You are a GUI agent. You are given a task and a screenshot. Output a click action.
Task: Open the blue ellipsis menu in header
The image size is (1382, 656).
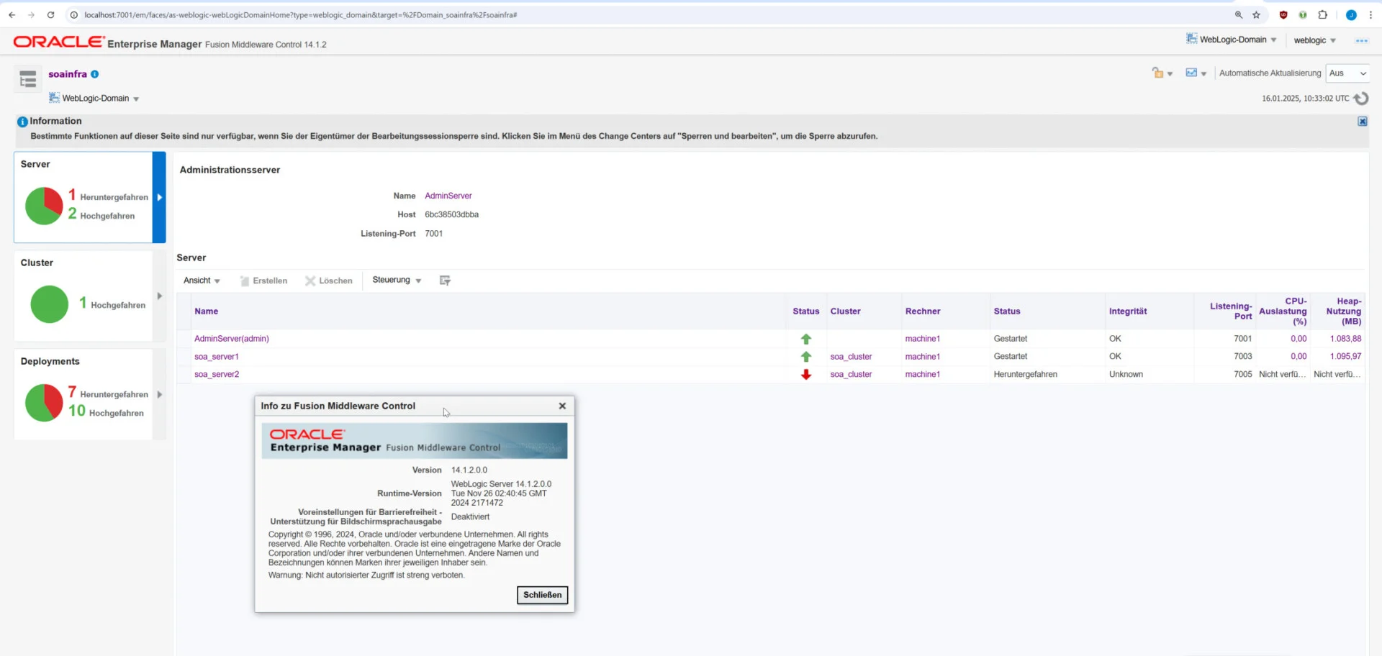[1361, 41]
